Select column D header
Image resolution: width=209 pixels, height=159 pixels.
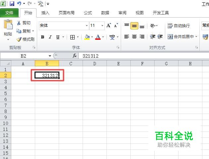[x=95, y=64]
